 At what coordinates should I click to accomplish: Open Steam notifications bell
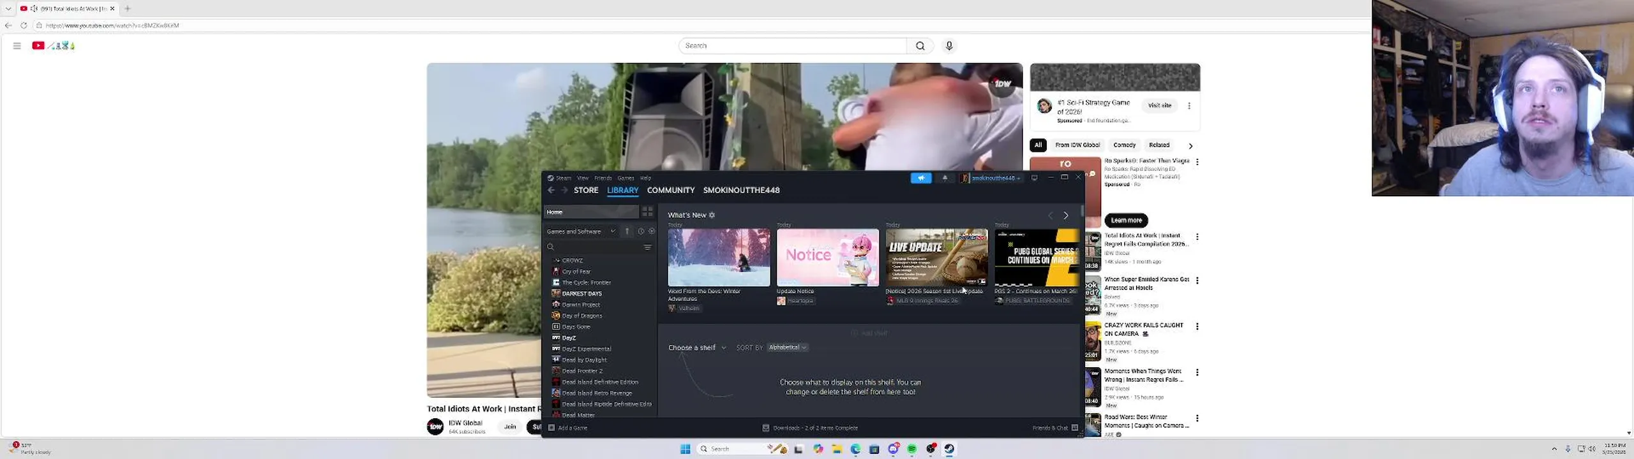click(x=945, y=178)
